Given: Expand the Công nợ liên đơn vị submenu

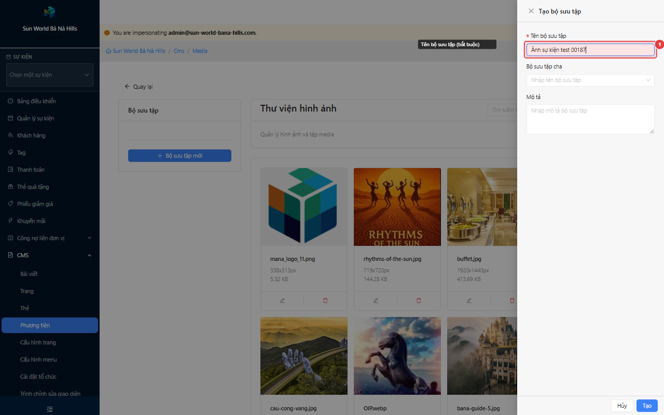Looking at the screenshot, I should pos(89,238).
